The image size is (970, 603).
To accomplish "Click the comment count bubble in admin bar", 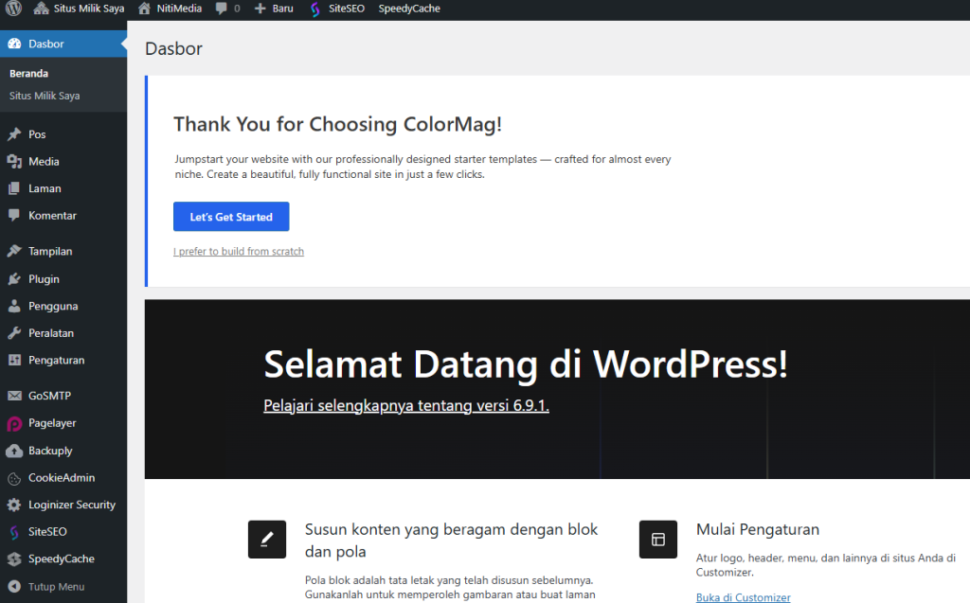I will [221, 9].
